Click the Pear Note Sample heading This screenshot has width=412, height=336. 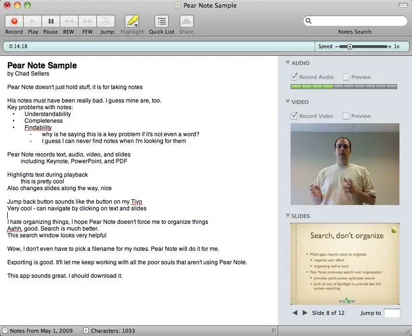coord(42,65)
